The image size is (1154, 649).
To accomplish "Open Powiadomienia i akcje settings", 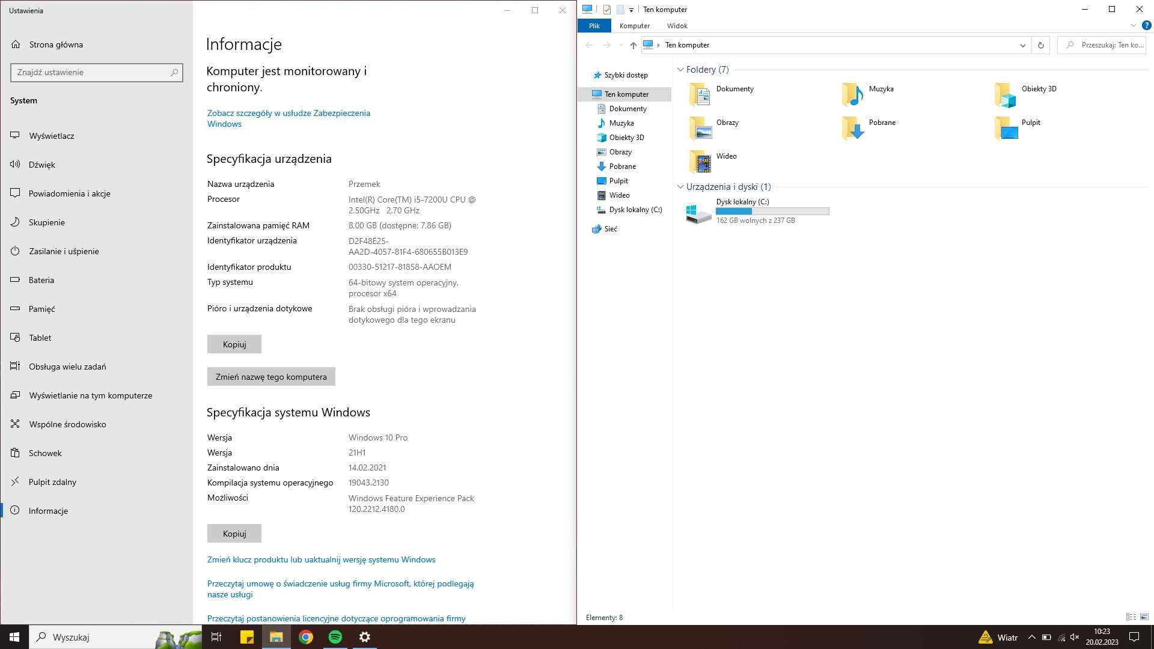I will click(x=96, y=193).
